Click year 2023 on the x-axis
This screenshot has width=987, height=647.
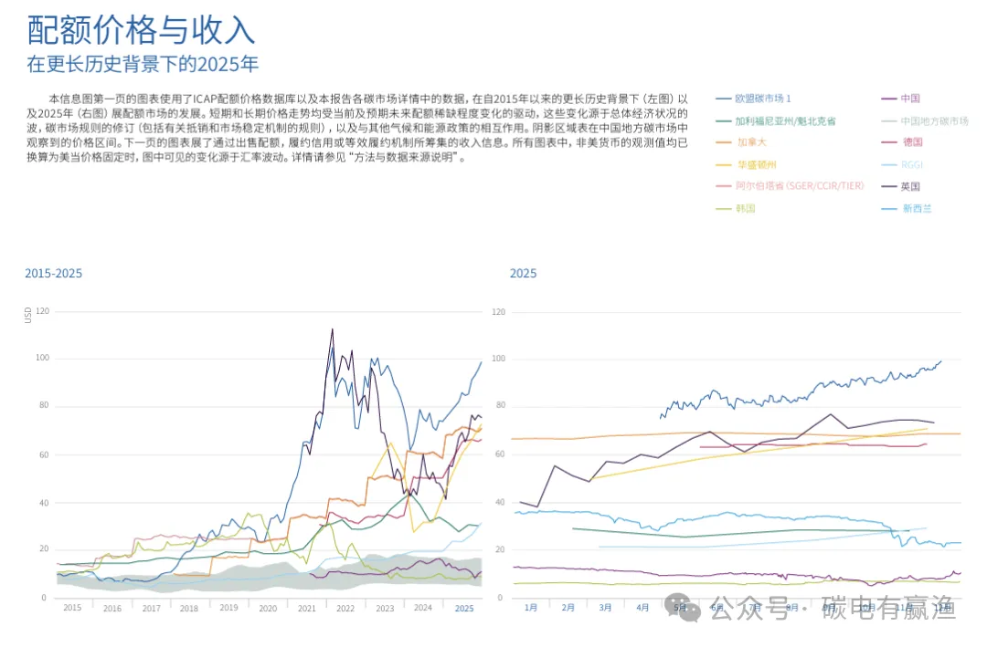pos(385,608)
